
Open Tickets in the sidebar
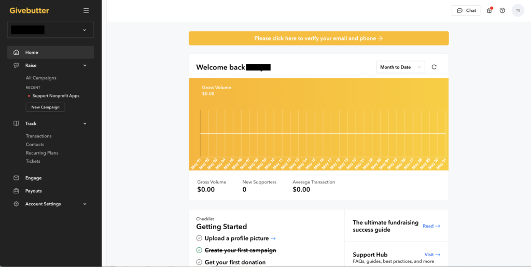point(33,161)
